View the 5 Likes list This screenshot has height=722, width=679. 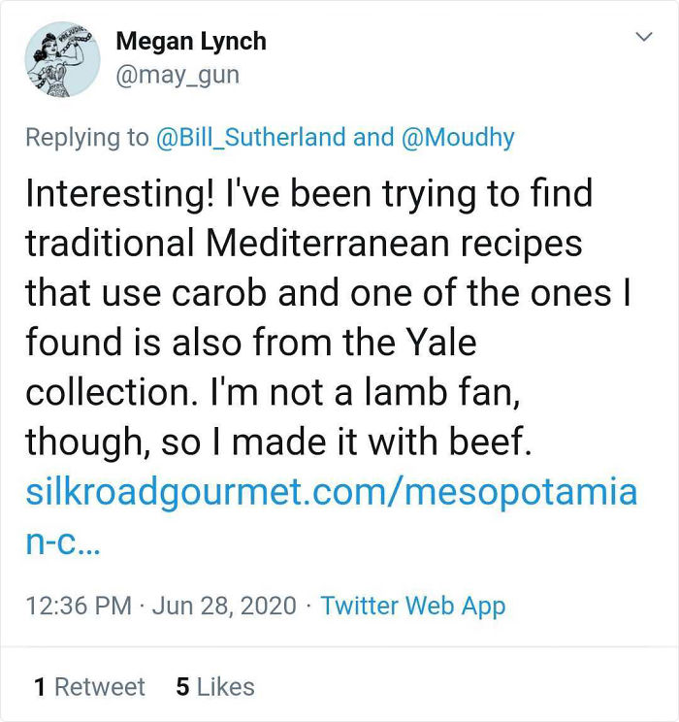click(215, 687)
